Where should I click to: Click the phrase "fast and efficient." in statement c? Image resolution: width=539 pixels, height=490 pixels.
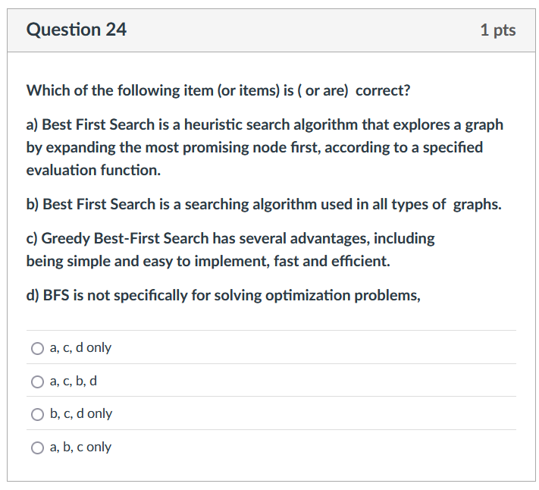pyautogui.click(x=332, y=262)
